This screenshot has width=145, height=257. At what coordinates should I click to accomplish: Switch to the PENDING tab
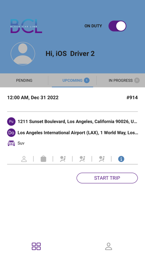[x=24, y=80]
